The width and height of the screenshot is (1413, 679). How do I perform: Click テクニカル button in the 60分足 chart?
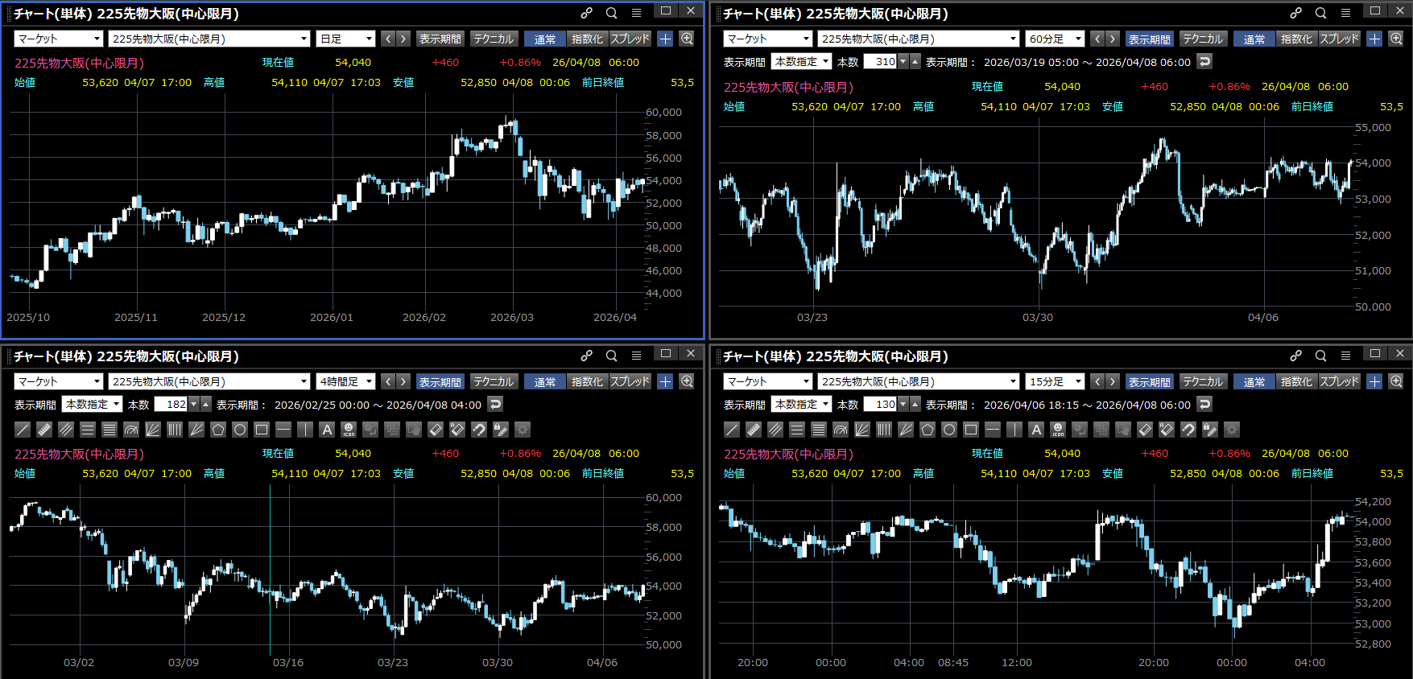click(1202, 39)
